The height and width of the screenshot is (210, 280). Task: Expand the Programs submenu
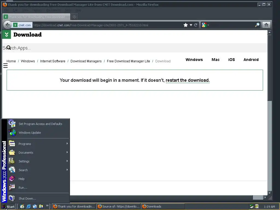pyautogui.click(x=38, y=144)
